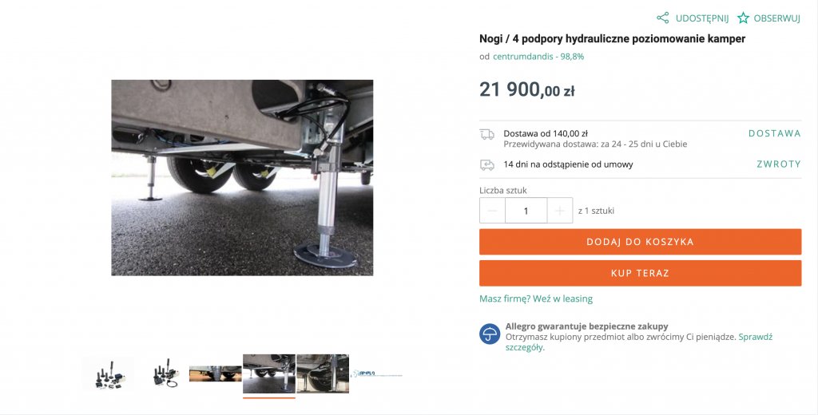The width and height of the screenshot is (818, 415).
Task: Open the ZWROTY returns details
Action: pos(778,164)
